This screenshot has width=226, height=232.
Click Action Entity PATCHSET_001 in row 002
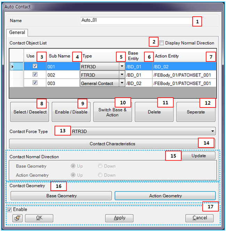(x=184, y=75)
